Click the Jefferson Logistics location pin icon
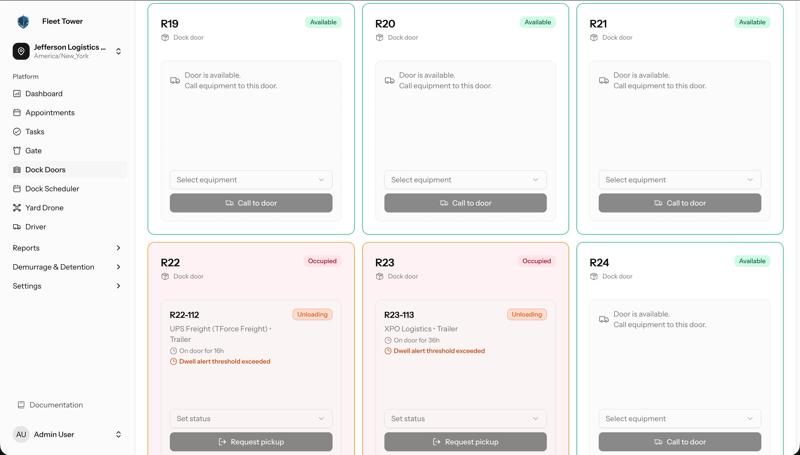The image size is (800, 455). pyautogui.click(x=21, y=51)
